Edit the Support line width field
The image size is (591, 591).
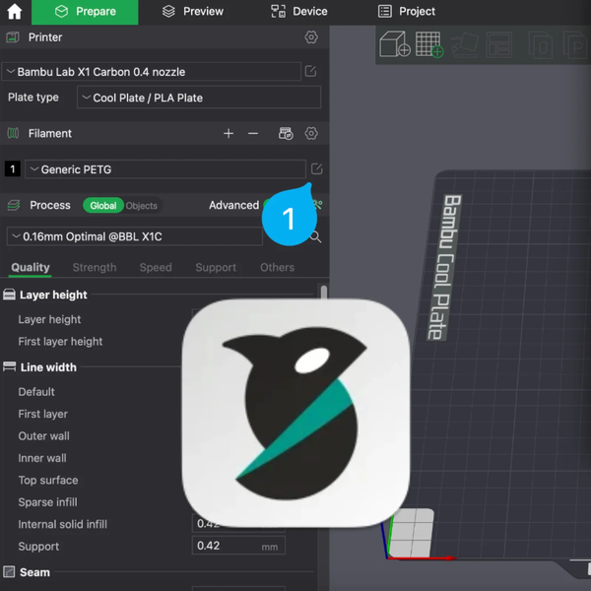(x=238, y=546)
